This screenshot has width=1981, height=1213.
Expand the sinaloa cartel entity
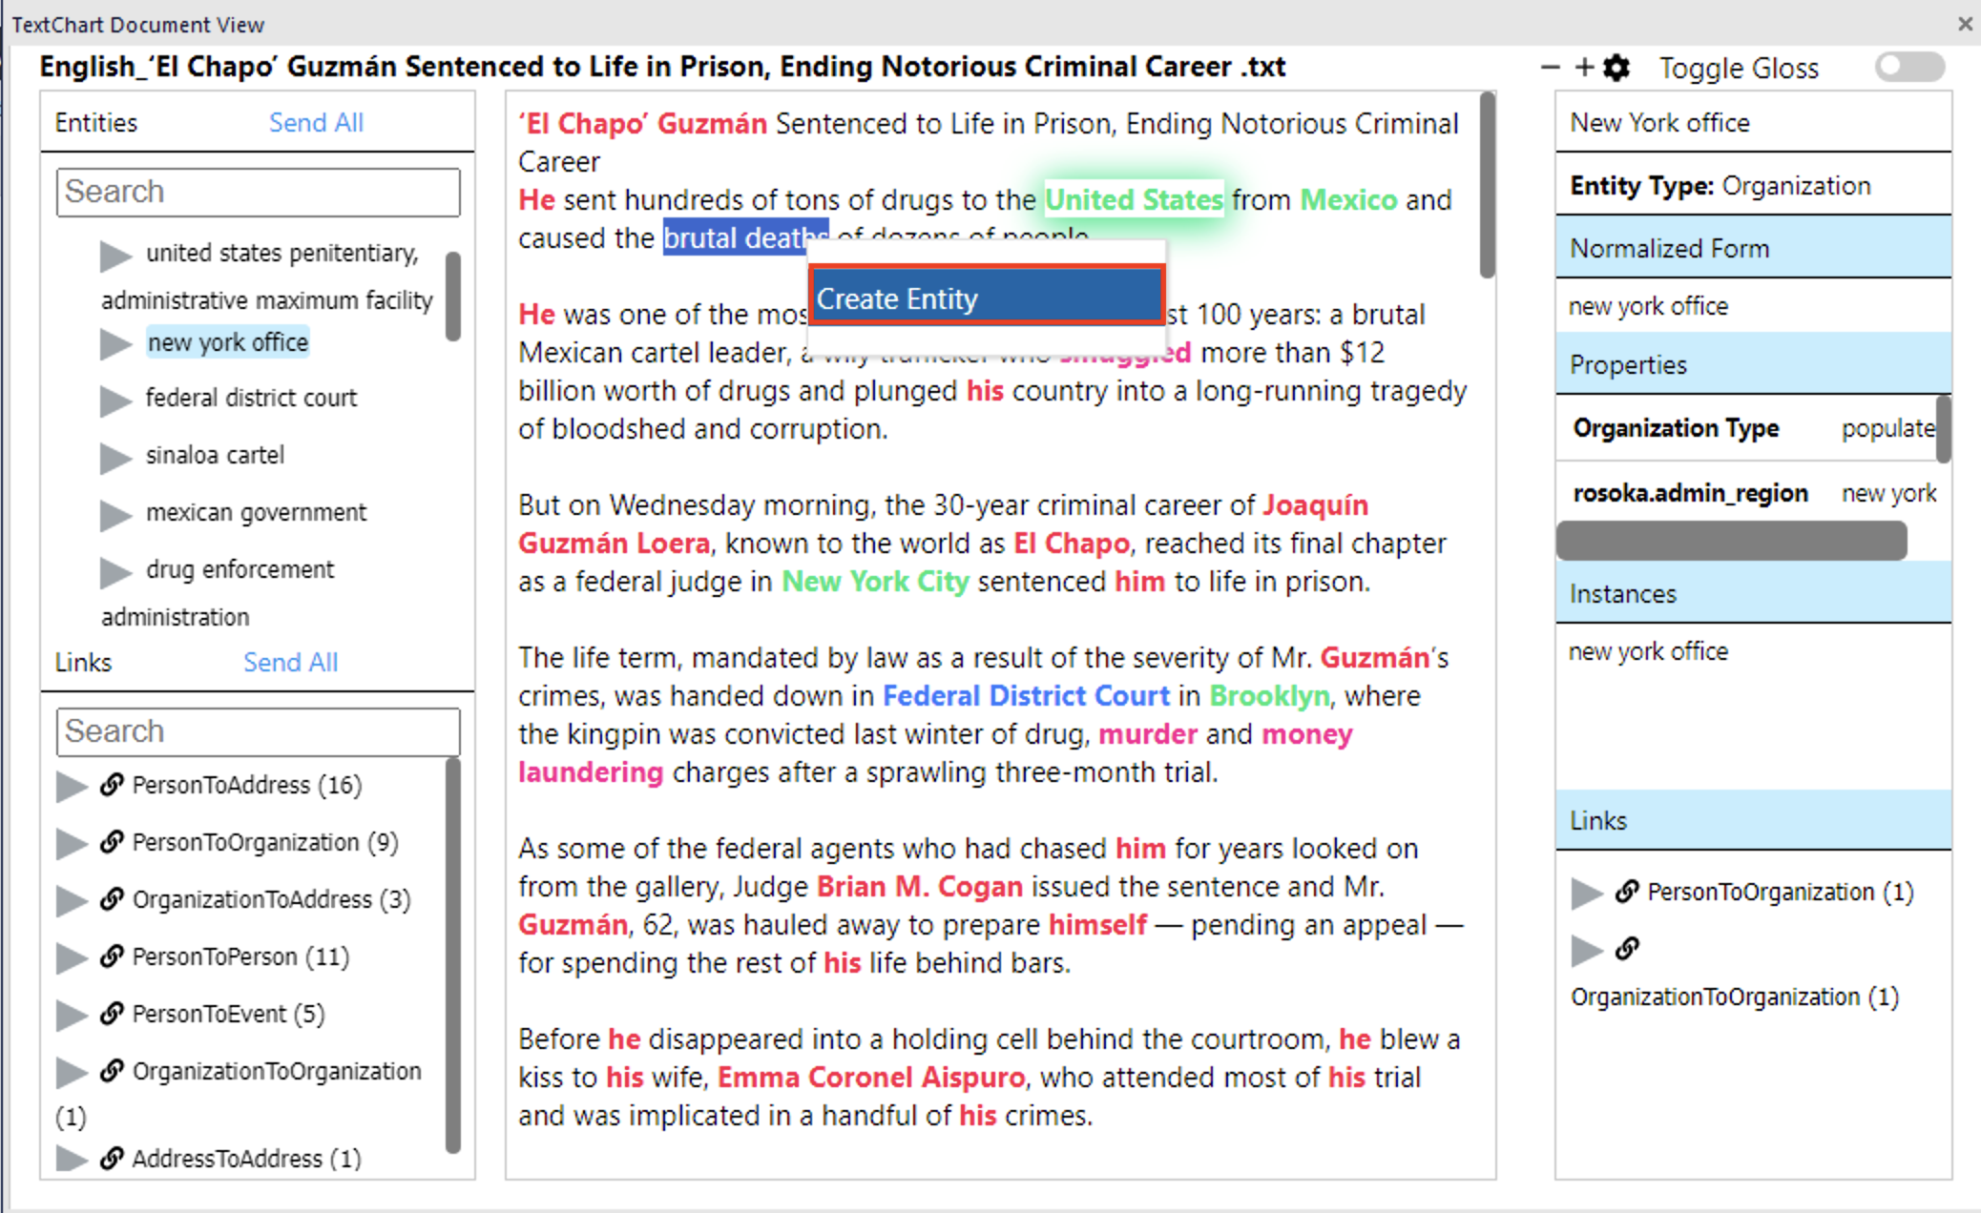115,457
